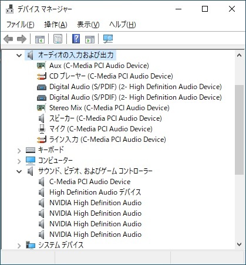Image resolution: width=246 pixels, height=265 pixels.
Task: Scan for hardware changes via monitor icon
Action: (x=108, y=39)
